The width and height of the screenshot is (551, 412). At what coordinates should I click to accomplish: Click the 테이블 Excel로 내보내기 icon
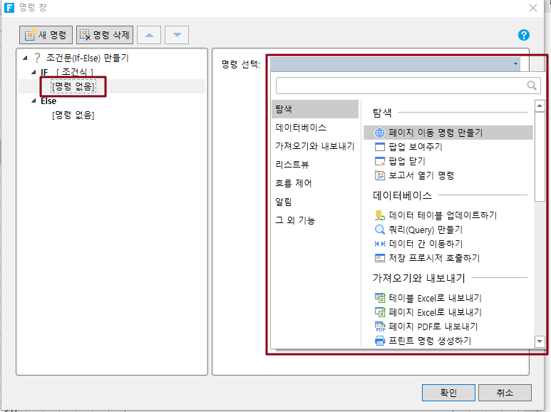[380, 298]
